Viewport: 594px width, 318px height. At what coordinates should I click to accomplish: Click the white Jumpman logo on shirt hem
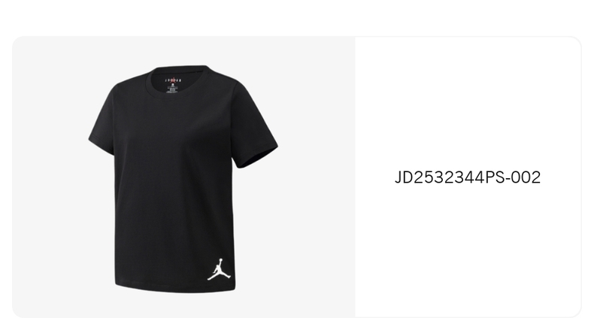point(219,270)
